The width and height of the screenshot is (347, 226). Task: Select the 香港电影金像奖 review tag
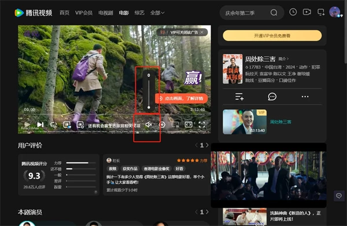tap(157, 169)
